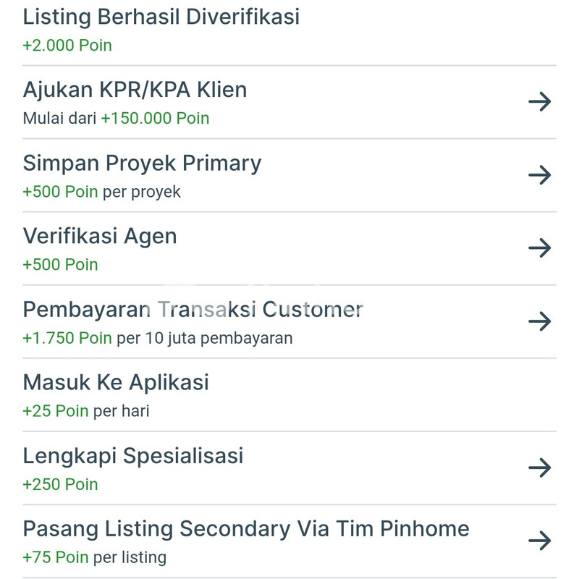Tap arrow beside Verifikasi Agen
The image size is (579, 579).
[x=540, y=248]
